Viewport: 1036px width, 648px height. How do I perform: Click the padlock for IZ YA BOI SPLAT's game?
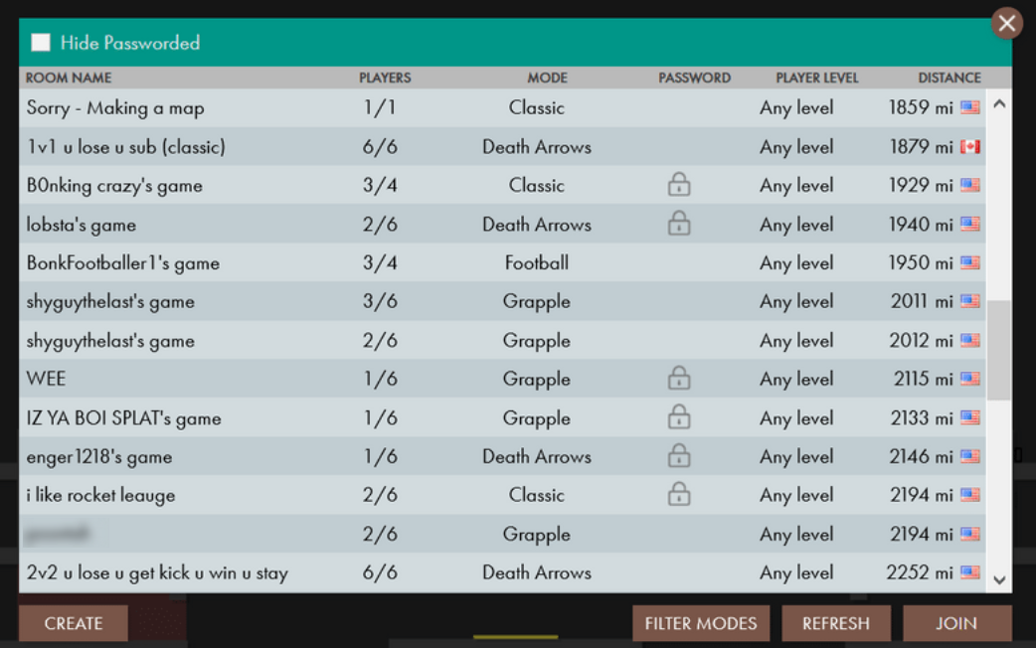coord(679,417)
